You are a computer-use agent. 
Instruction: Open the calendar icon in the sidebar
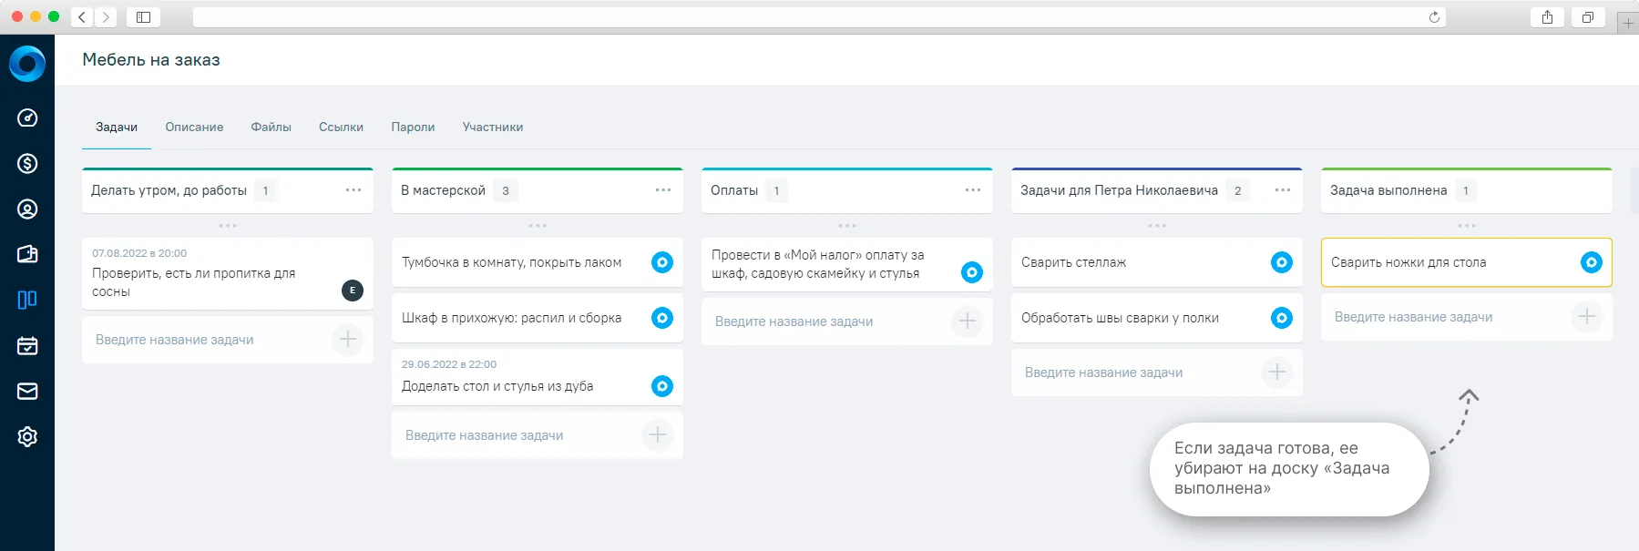click(27, 346)
